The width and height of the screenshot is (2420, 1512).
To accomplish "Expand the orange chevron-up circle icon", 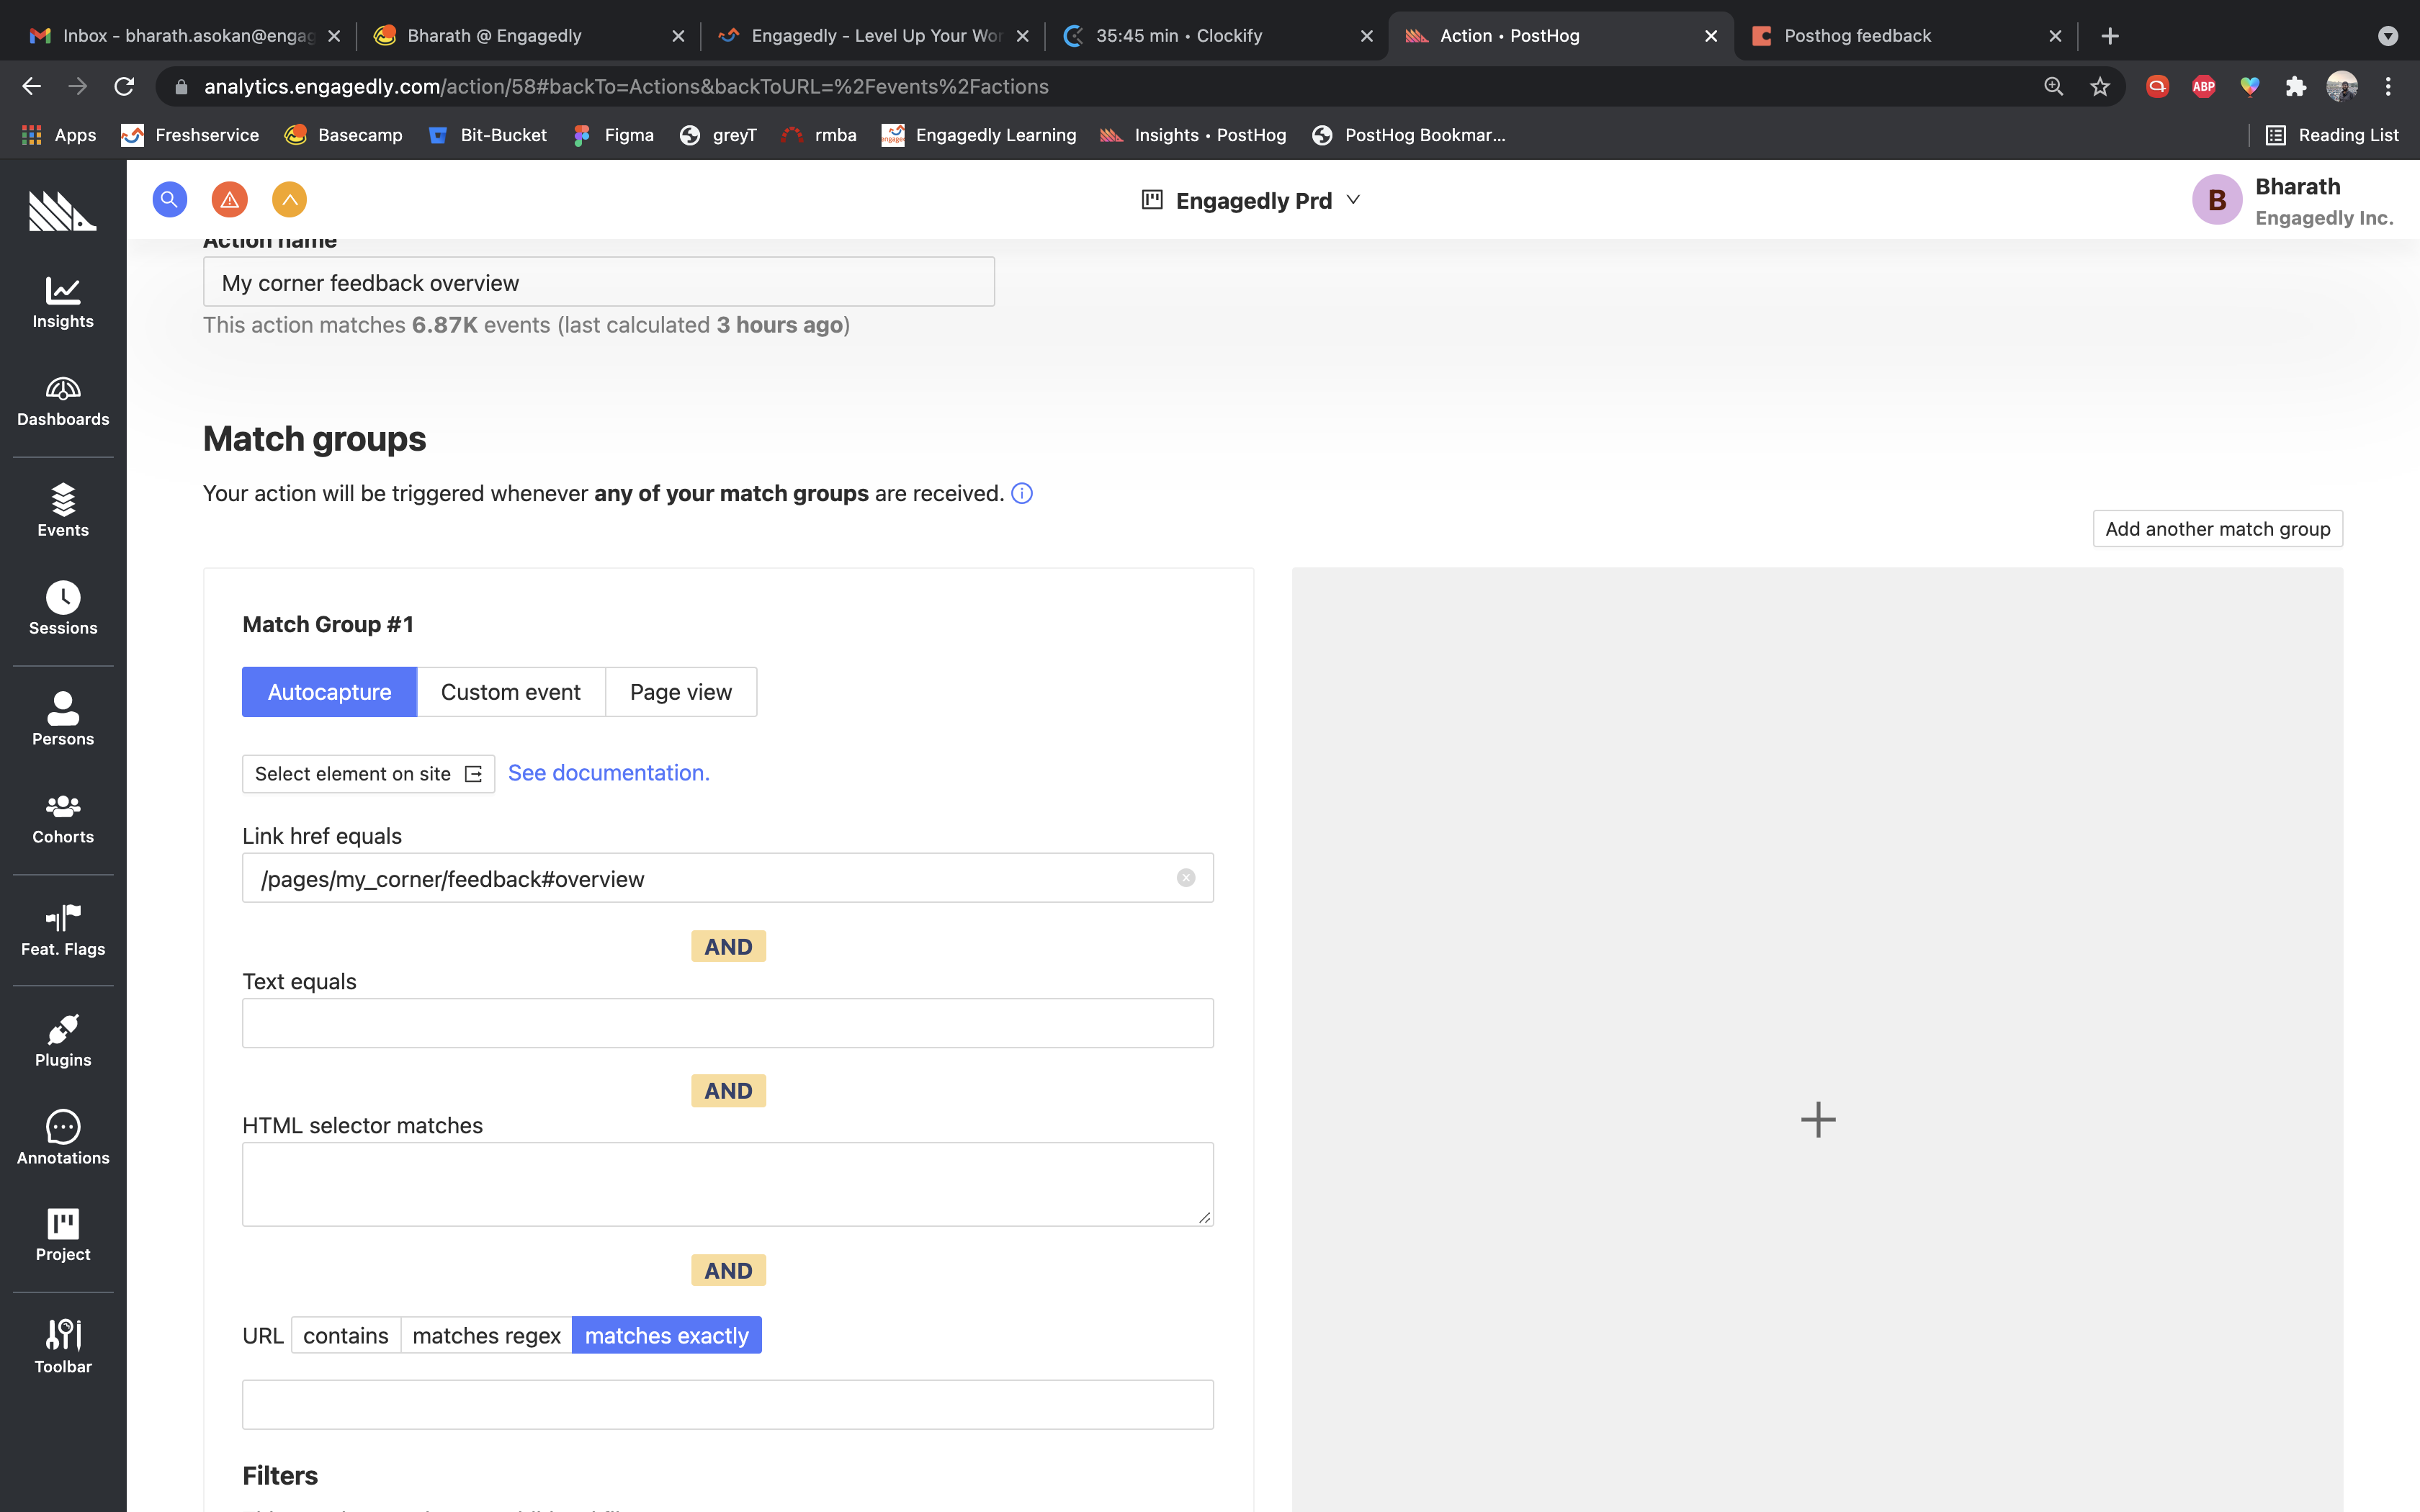I will 289,199.
